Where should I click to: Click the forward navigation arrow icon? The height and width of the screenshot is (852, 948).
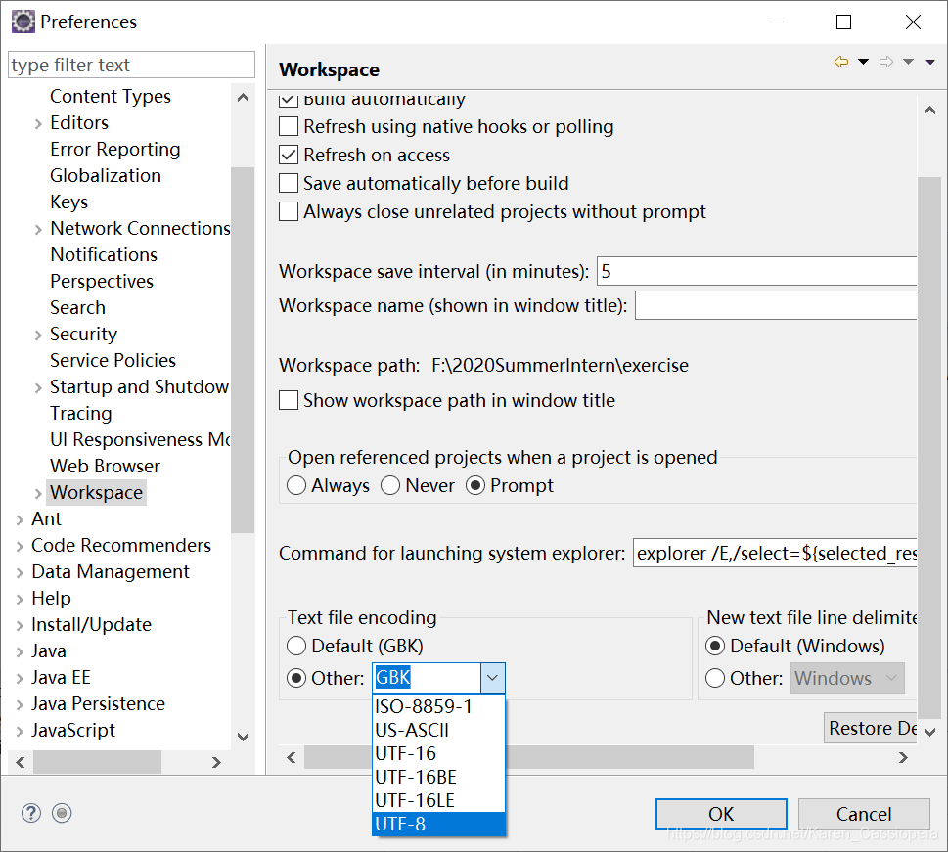(886, 62)
